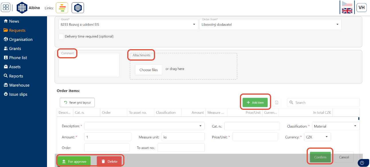Switch language to English flag
The image size is (370, 167).
(347, 11)
